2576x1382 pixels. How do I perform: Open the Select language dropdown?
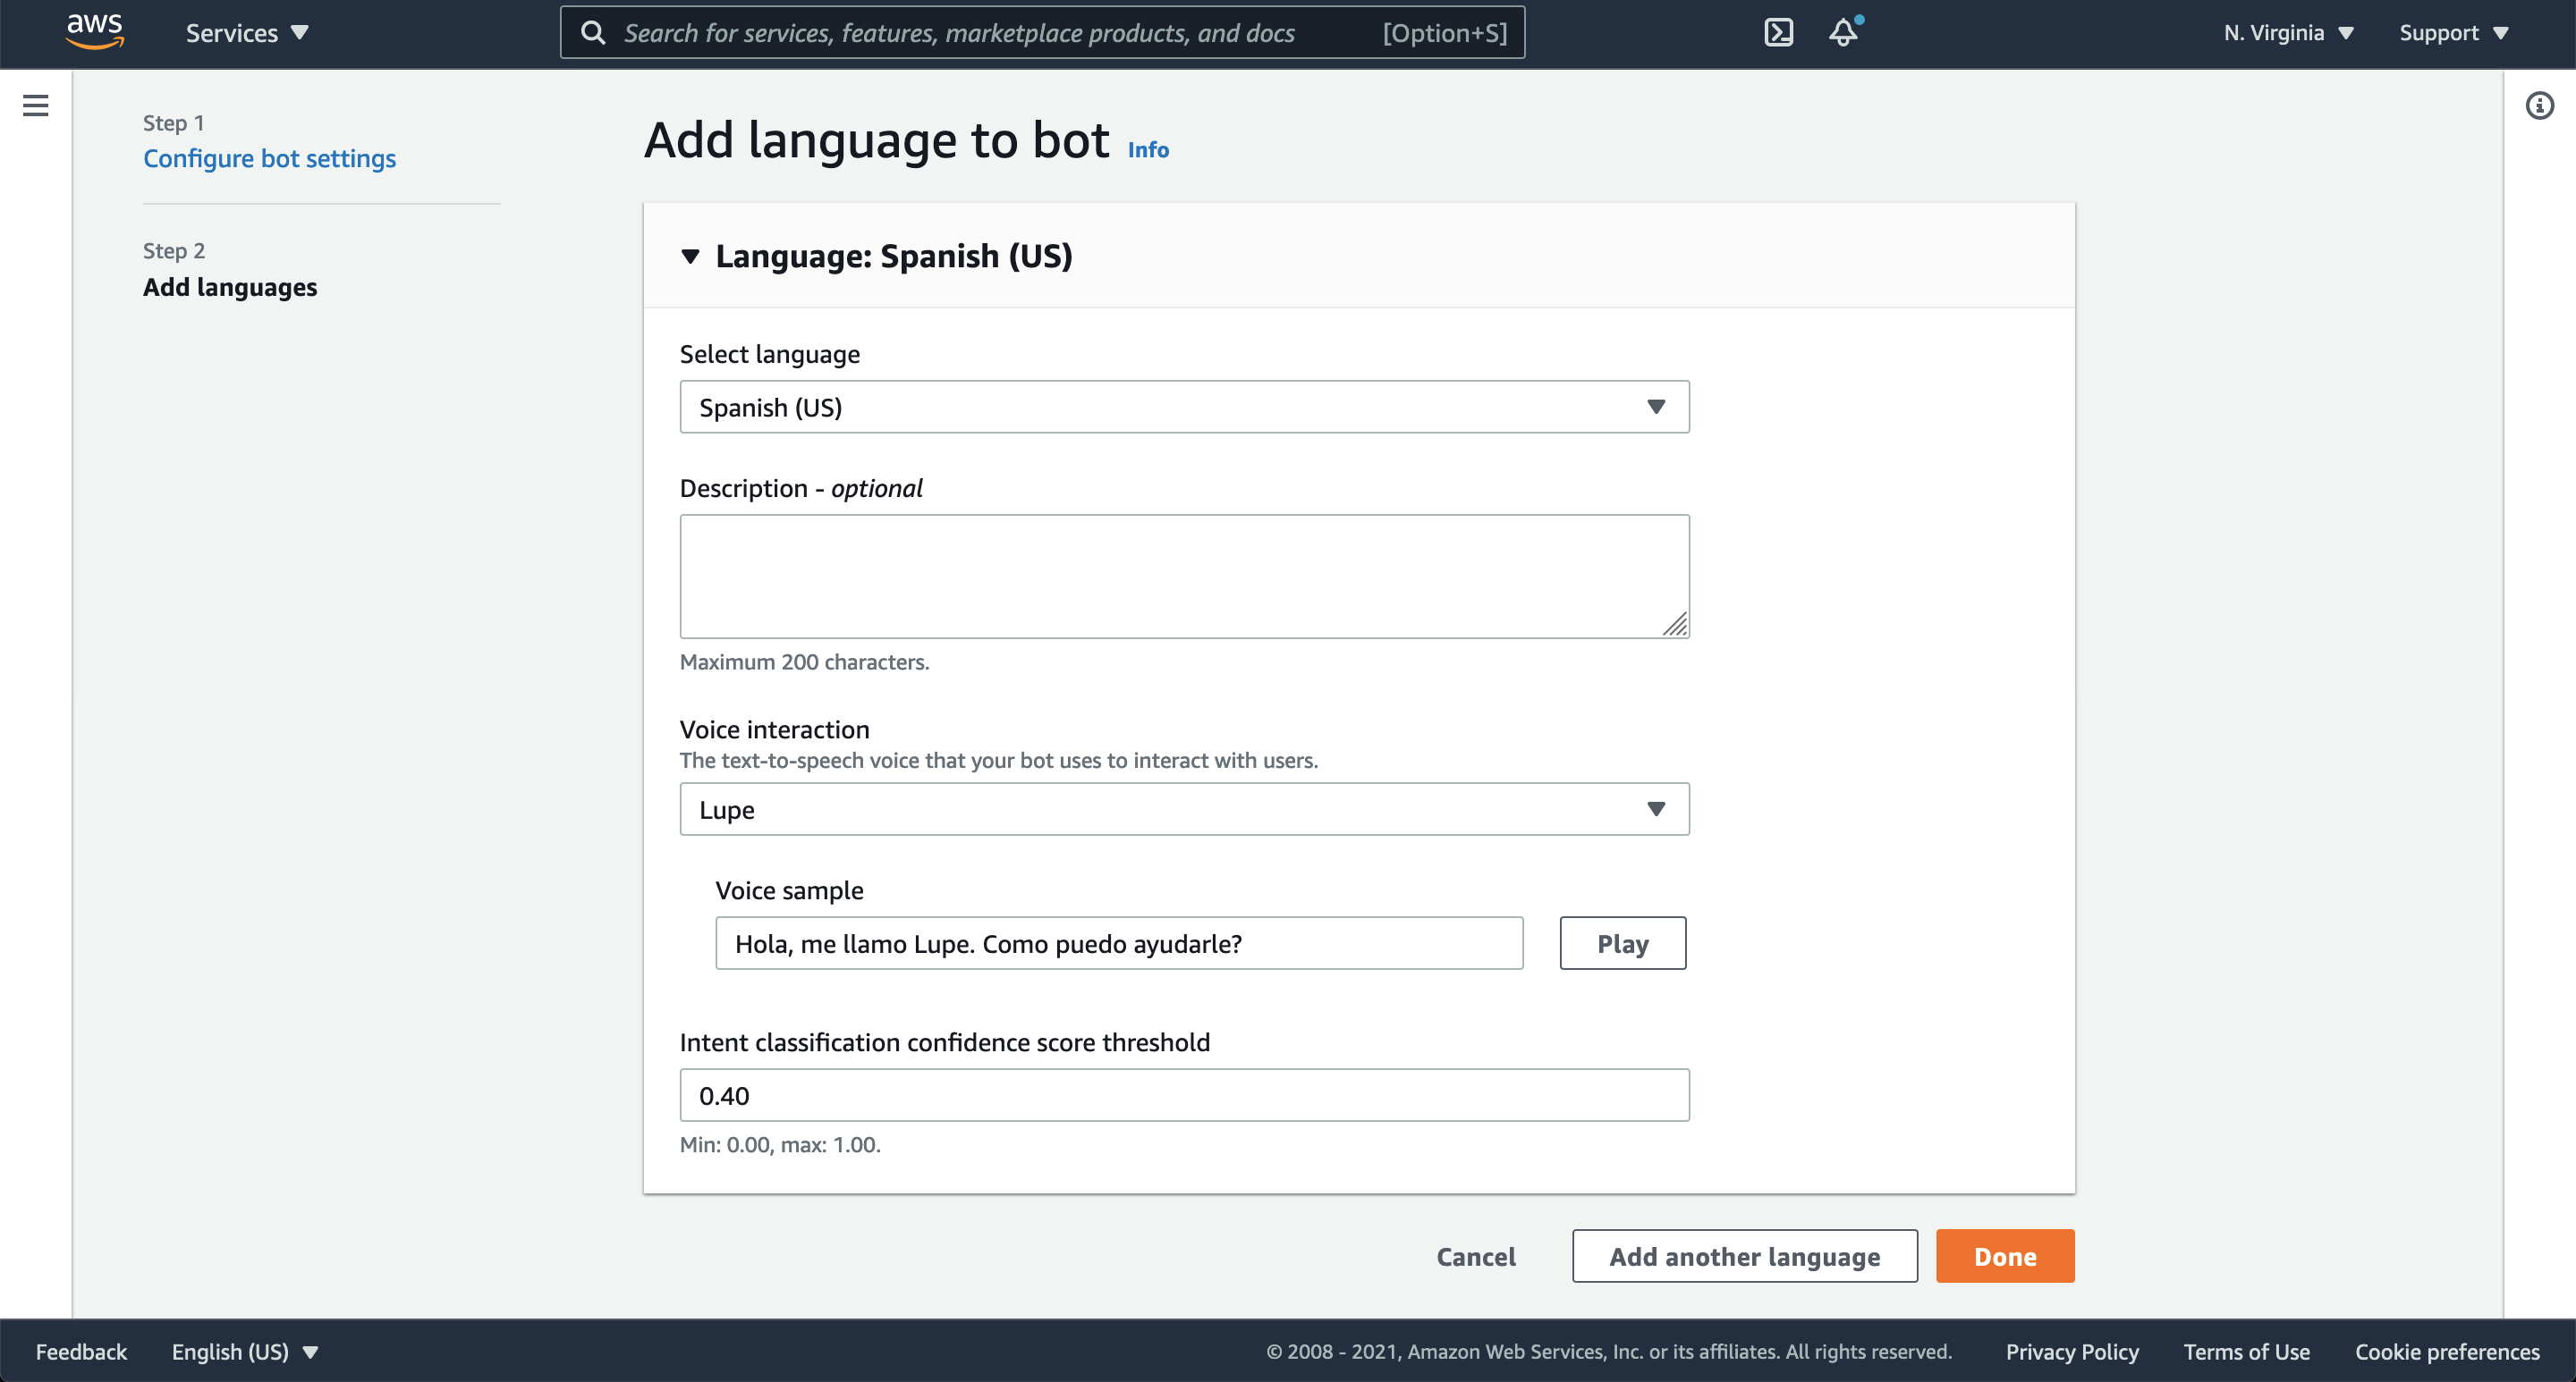[1184, 407]
